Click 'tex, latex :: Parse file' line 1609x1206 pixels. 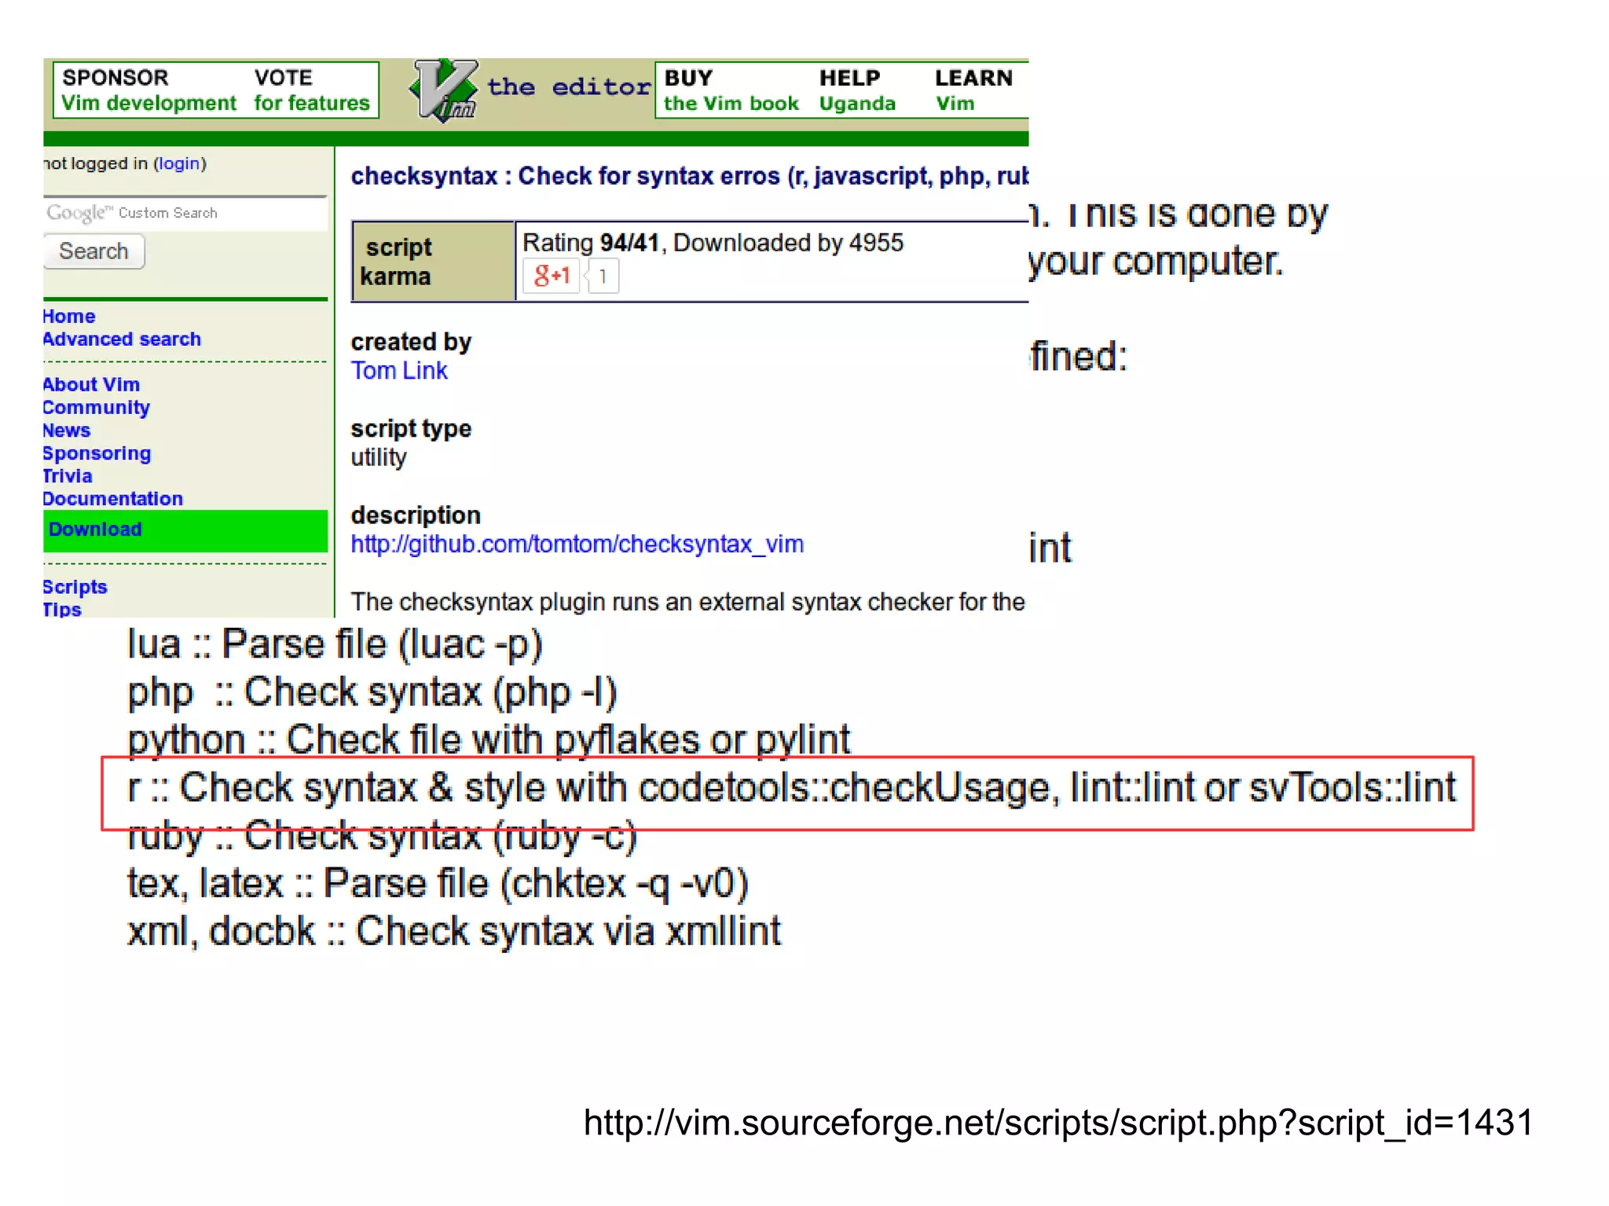coord(438,885)
